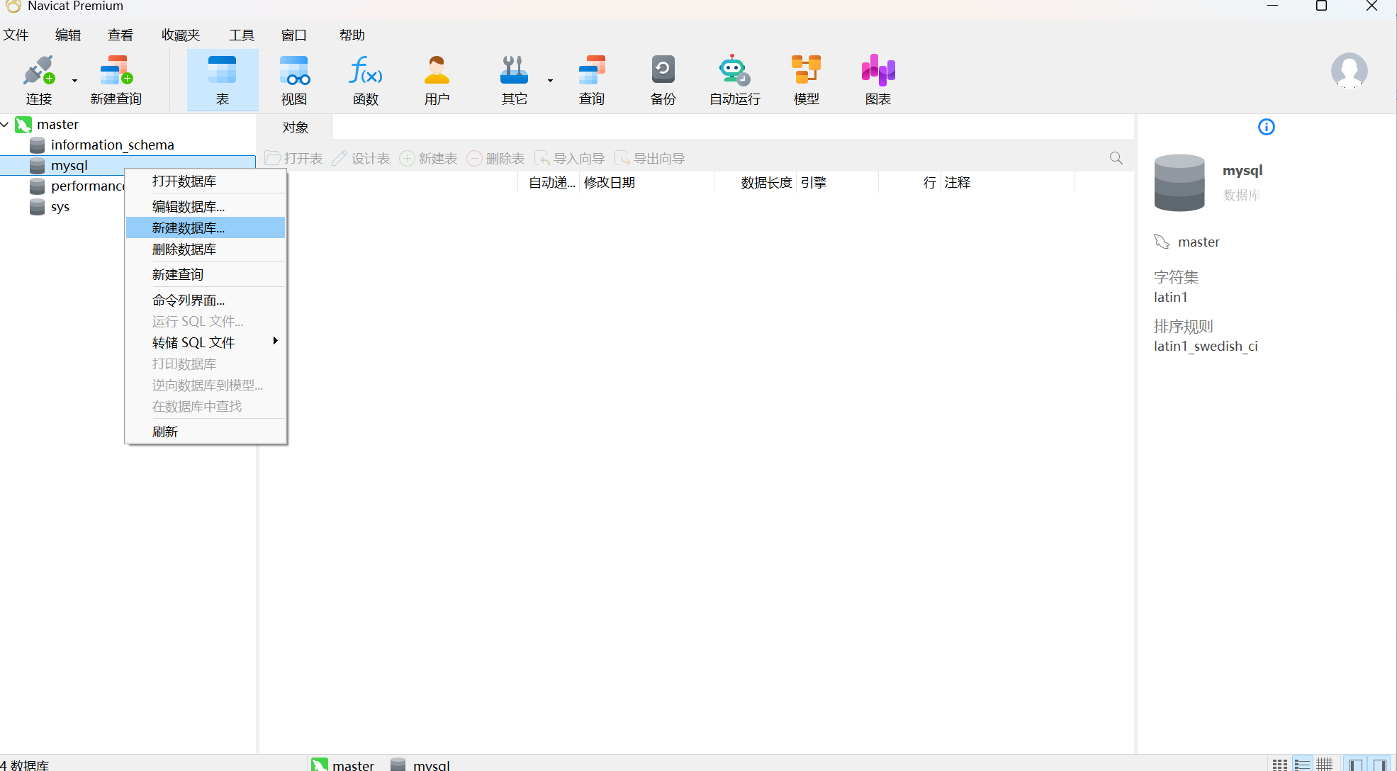Toggle the right info panel button

[x=1379, y=764]
